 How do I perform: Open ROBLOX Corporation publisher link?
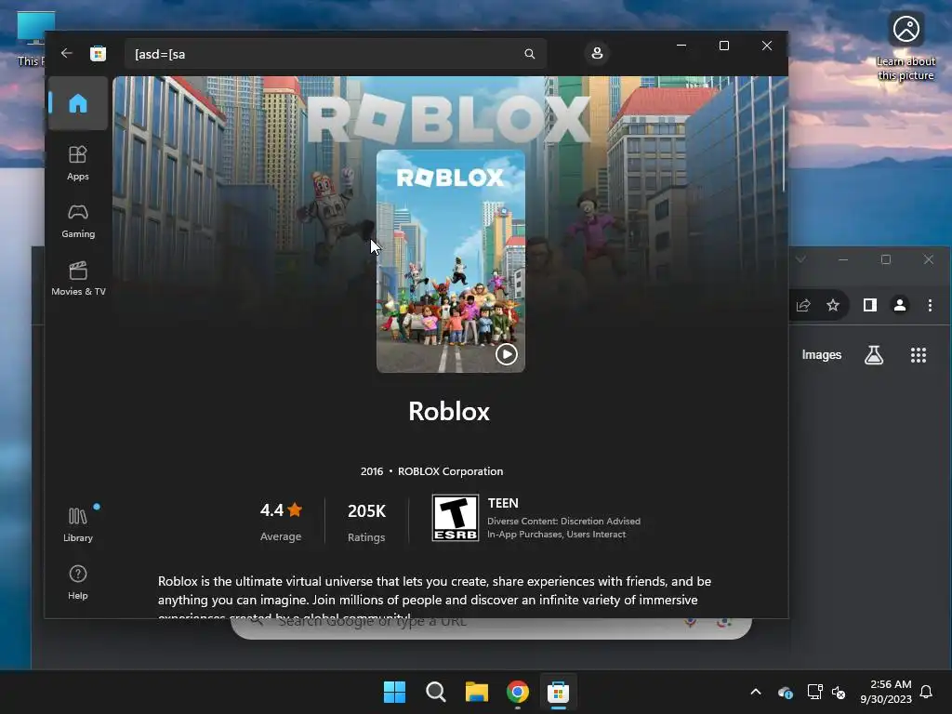pyautogui.click(x=451, y=471)
